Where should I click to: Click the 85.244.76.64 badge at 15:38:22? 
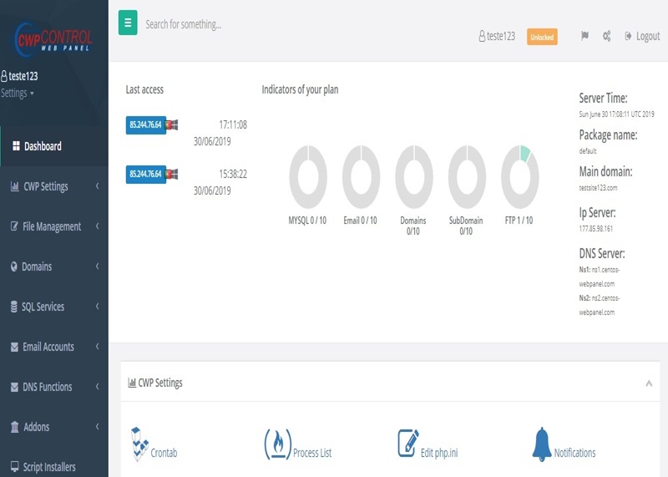145,174
